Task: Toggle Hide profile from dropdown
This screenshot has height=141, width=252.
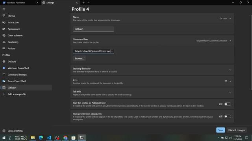Action: 228,116
